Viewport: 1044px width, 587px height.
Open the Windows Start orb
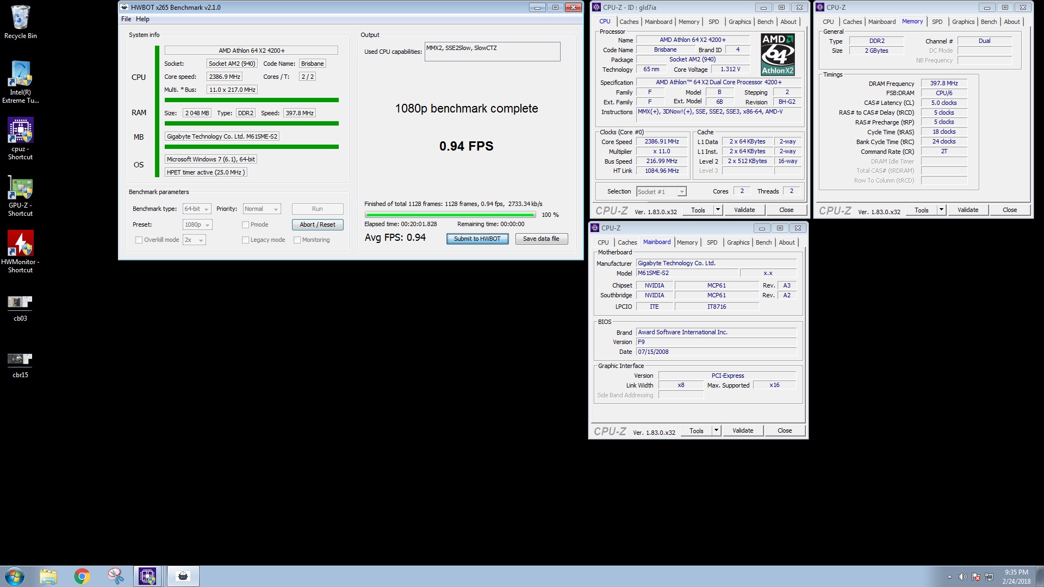[x=15, y=576]
